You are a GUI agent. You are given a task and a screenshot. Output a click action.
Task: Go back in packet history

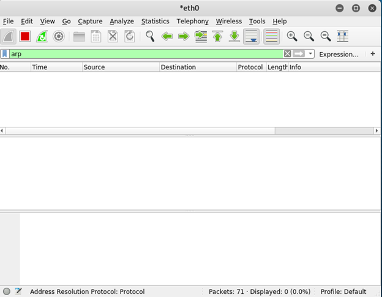coord(167,37)
